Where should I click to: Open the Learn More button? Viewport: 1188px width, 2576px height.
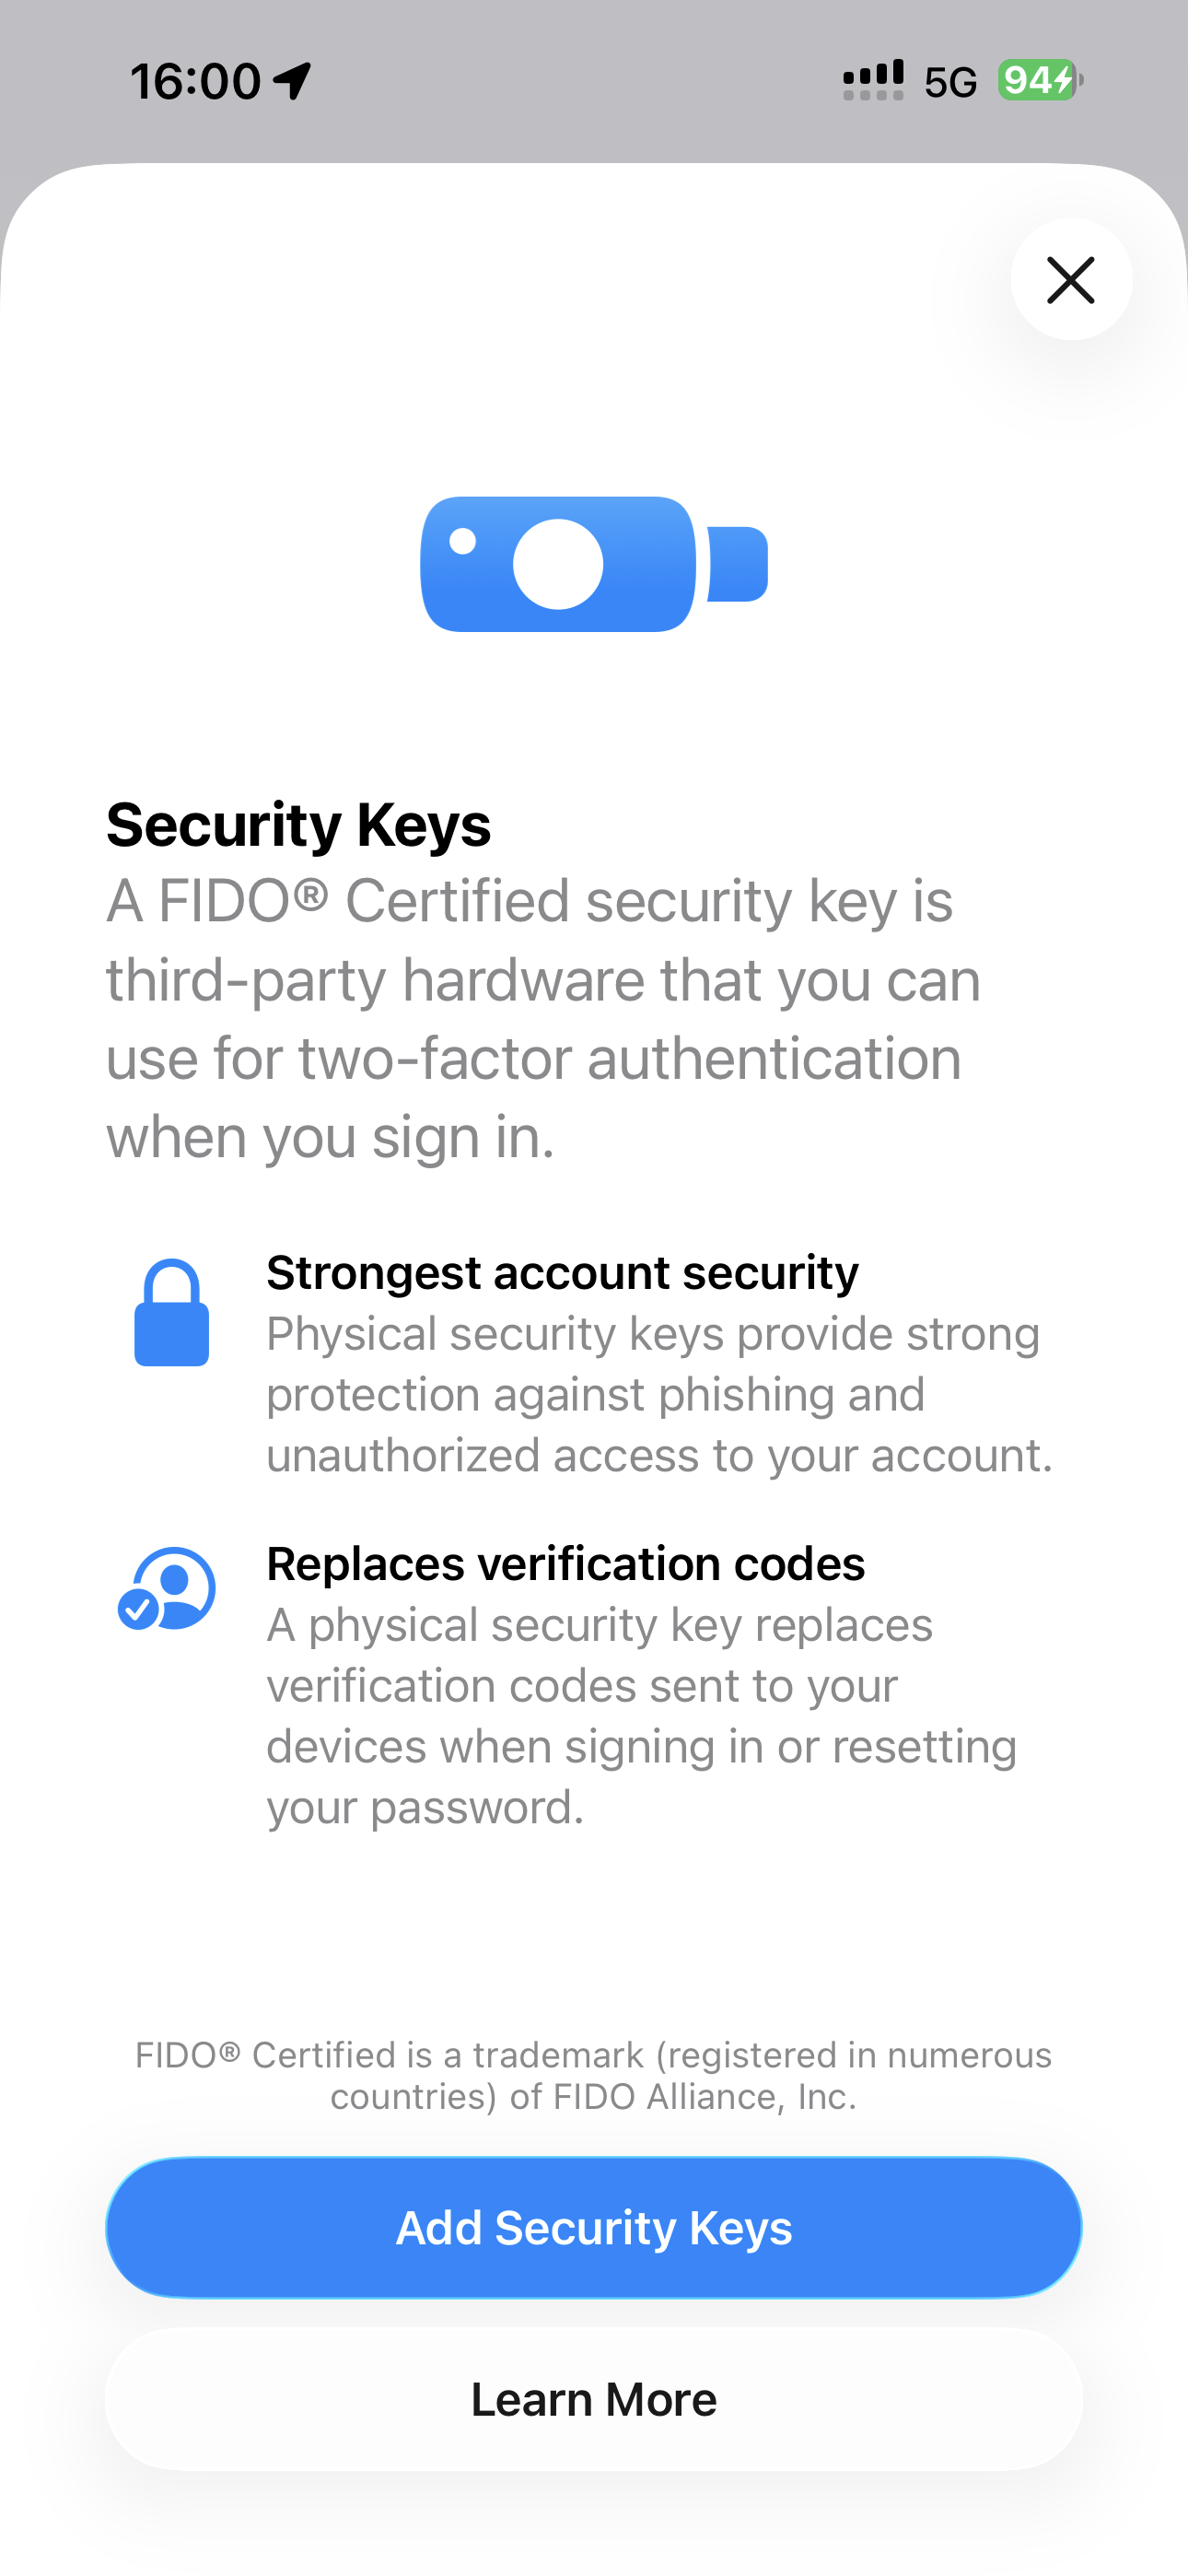(x=594, y=2399)
